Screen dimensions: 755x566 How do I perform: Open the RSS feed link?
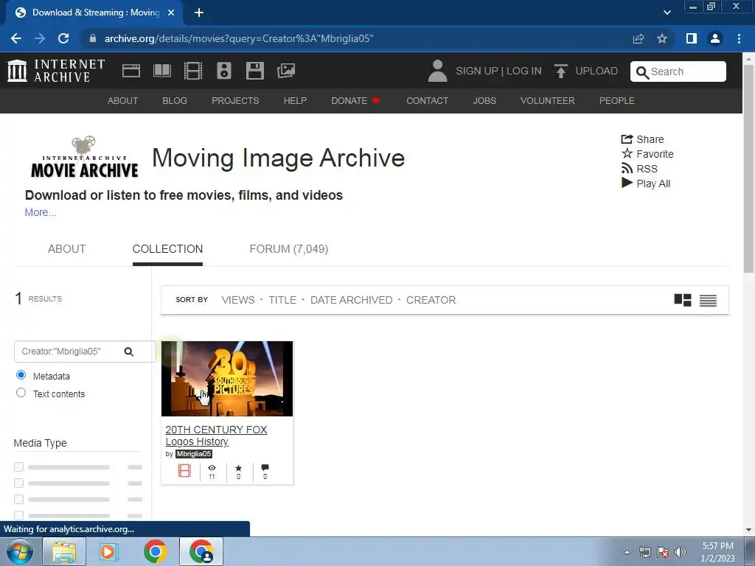(639, 169)
